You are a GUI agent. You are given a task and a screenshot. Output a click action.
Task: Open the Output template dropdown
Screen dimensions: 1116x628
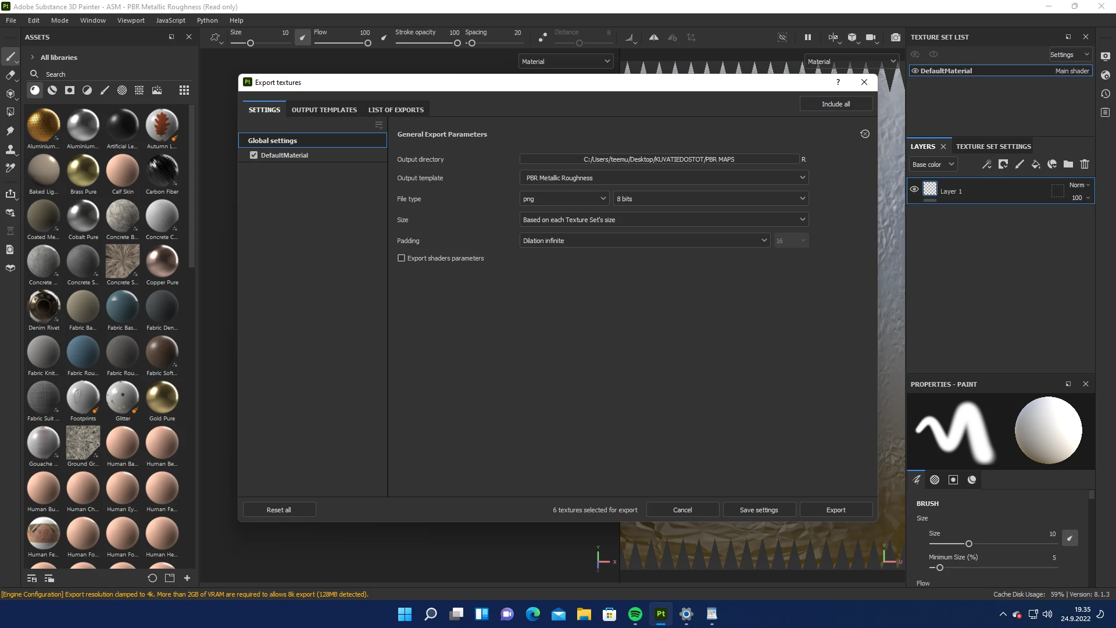pyautogui.click(x=663, y=178)
